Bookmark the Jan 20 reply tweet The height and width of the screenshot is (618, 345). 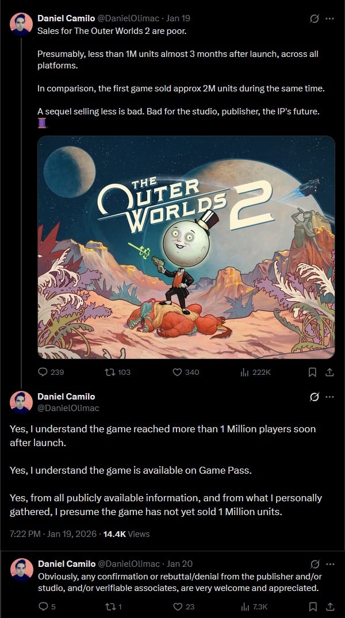[312, 607]
